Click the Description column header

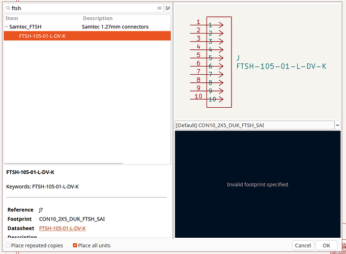(98, 18)
